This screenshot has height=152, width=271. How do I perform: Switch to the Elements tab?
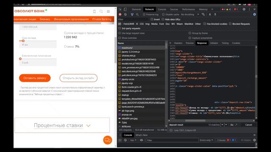136,9
